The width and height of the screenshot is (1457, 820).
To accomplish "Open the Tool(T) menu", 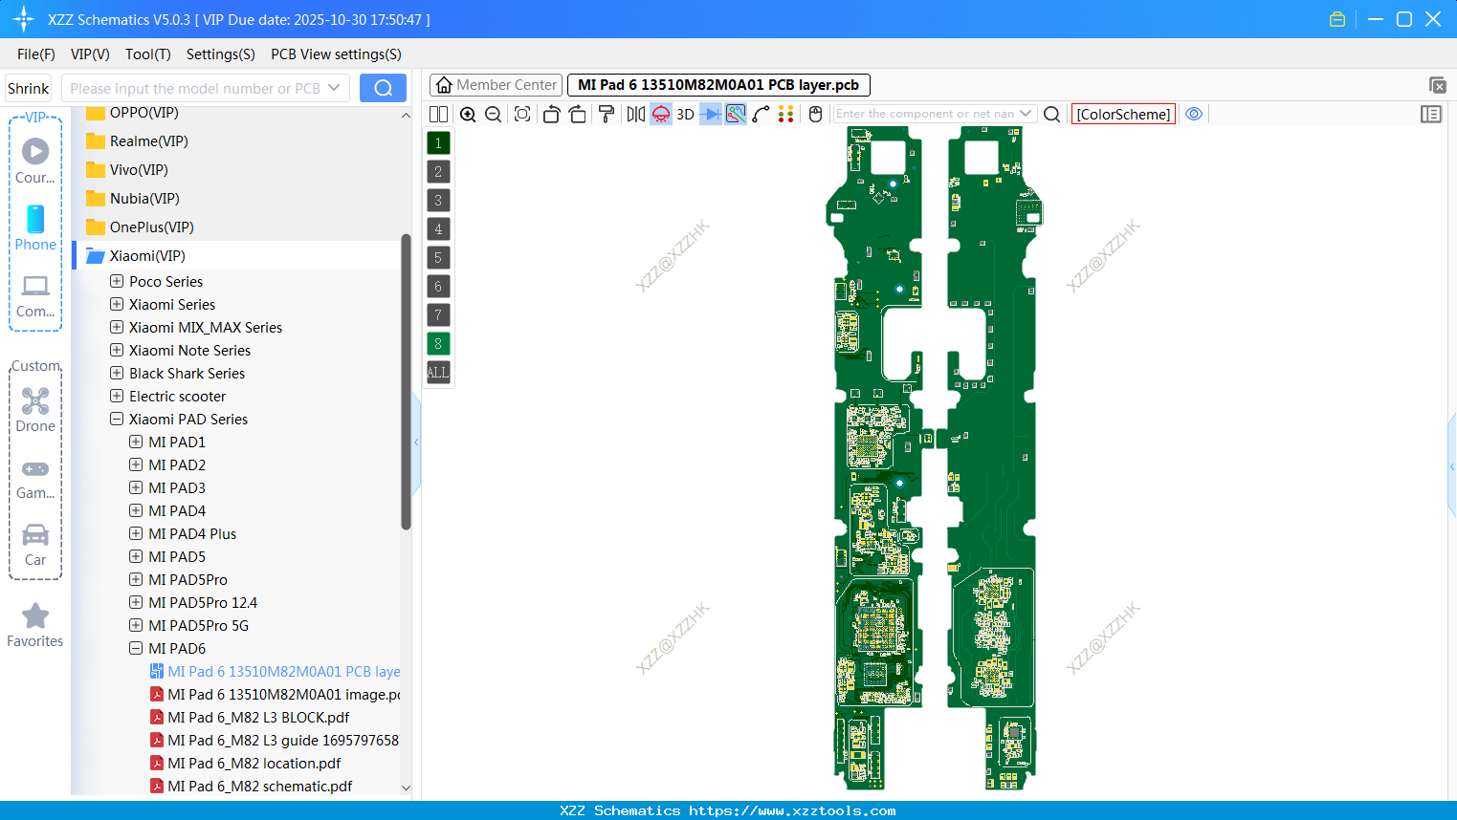I will [147, 54].
